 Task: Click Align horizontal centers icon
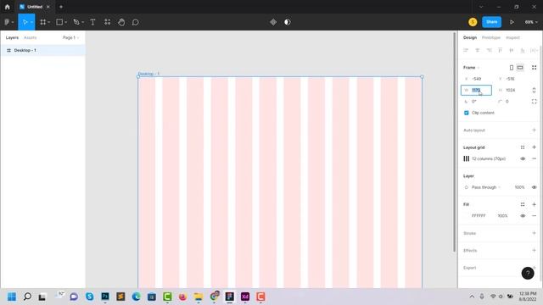[477, 51]
